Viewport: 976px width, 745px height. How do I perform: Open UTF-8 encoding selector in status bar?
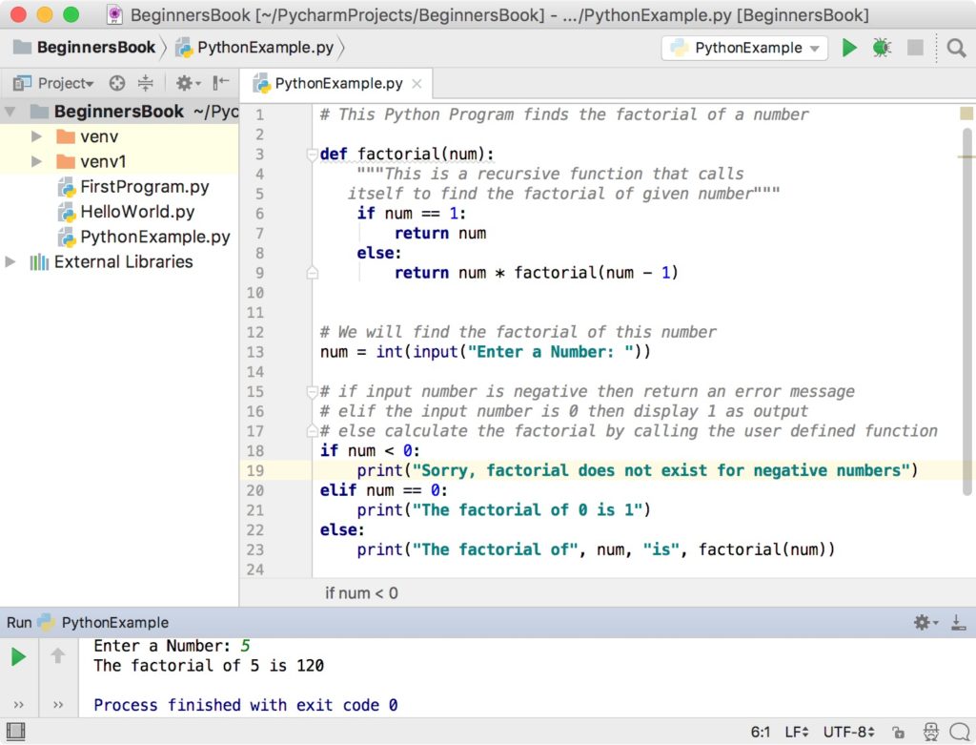[846, 733]
